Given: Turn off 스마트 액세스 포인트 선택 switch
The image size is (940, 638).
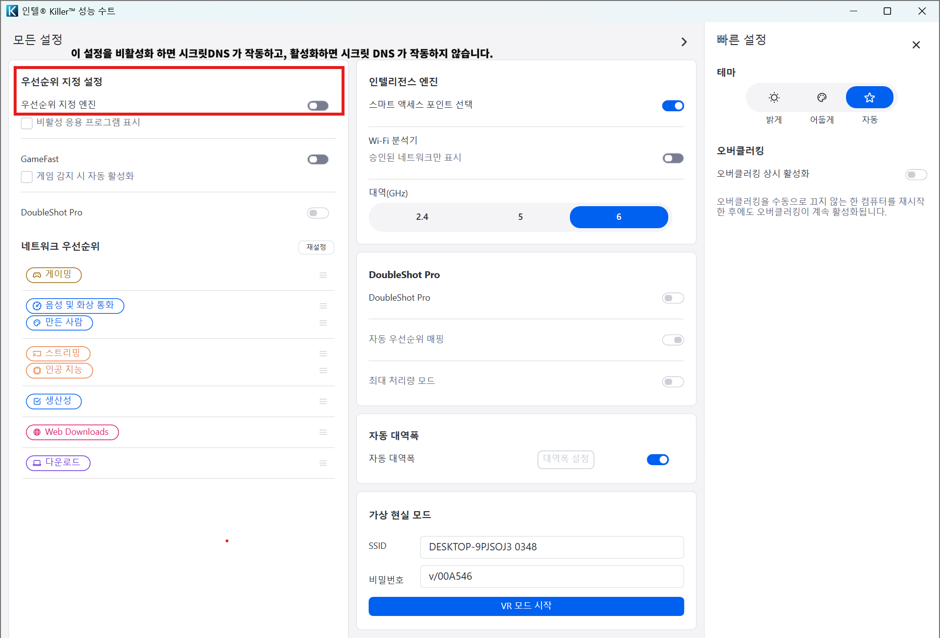Looking at the screenshot, I should click(673, 106).
